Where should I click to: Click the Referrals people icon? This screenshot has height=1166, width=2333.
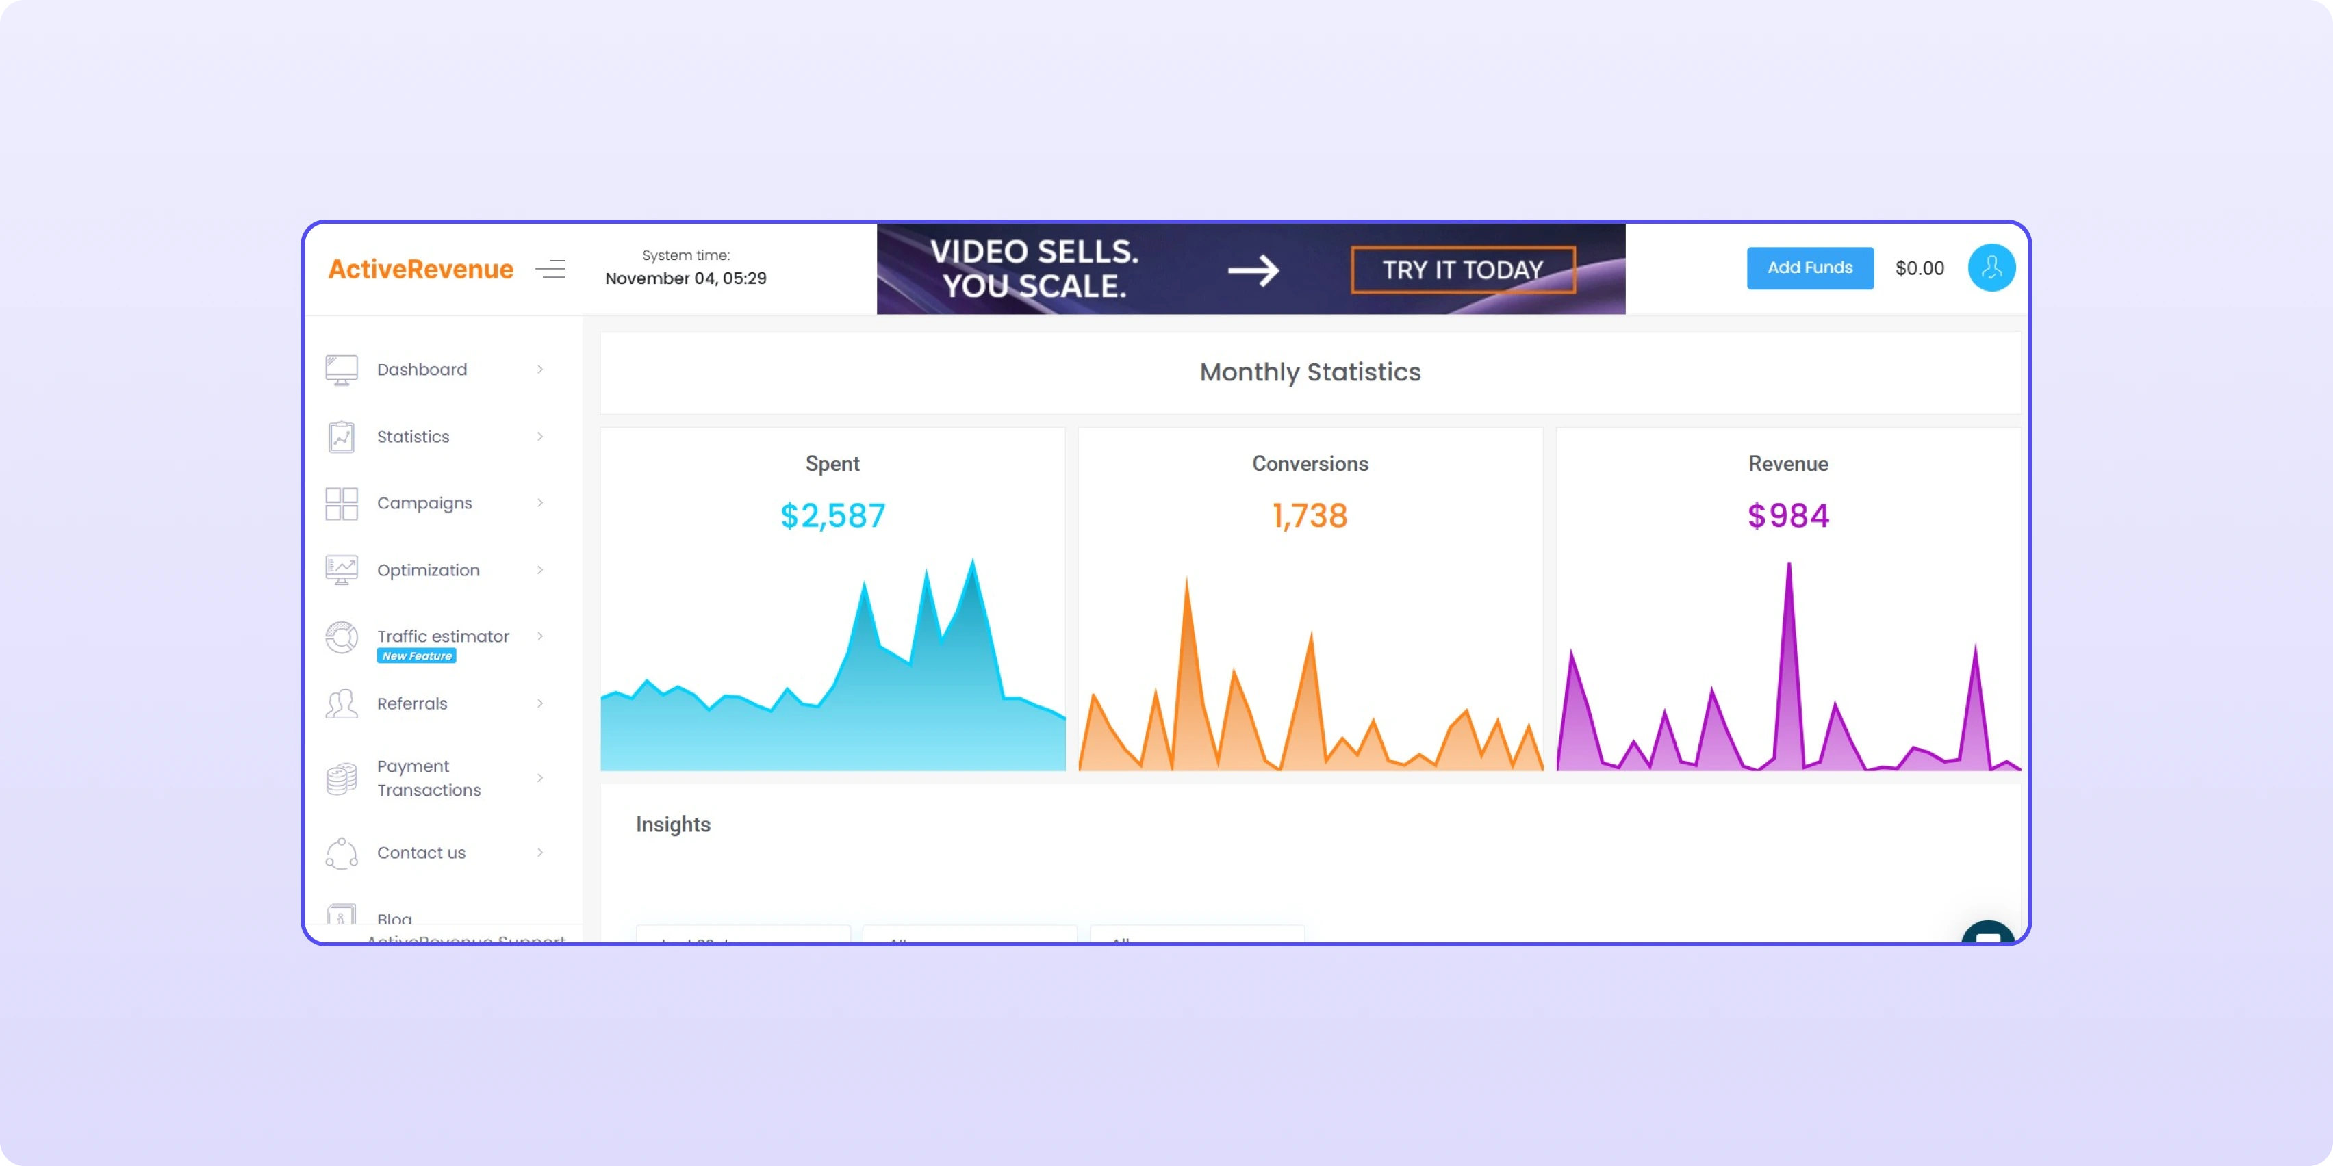point(342,704)
